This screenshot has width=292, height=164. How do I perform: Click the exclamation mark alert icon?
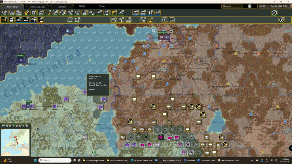[x=165, y=20]
